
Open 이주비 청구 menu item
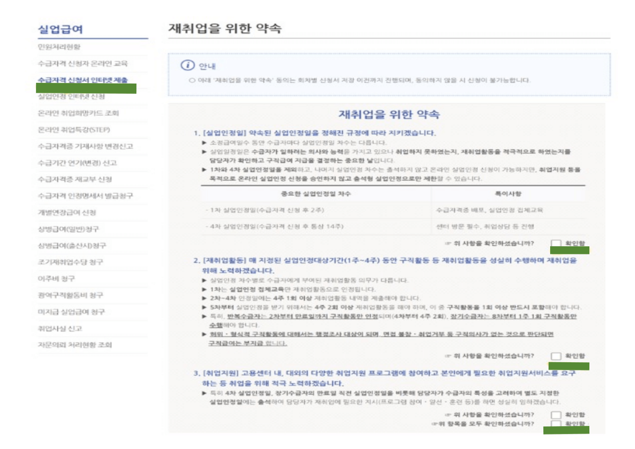56,279
